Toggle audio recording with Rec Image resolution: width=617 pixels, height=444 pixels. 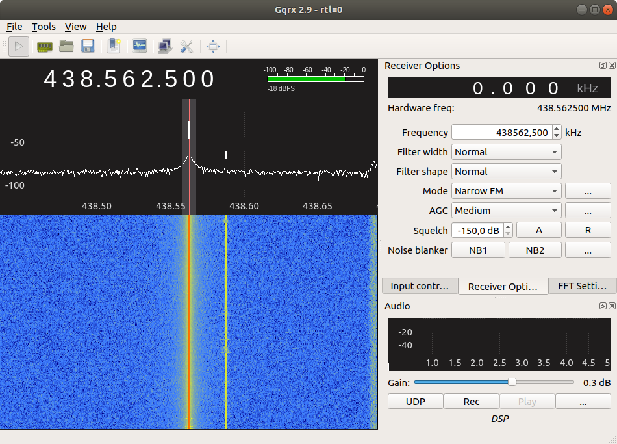pos(472,402)
